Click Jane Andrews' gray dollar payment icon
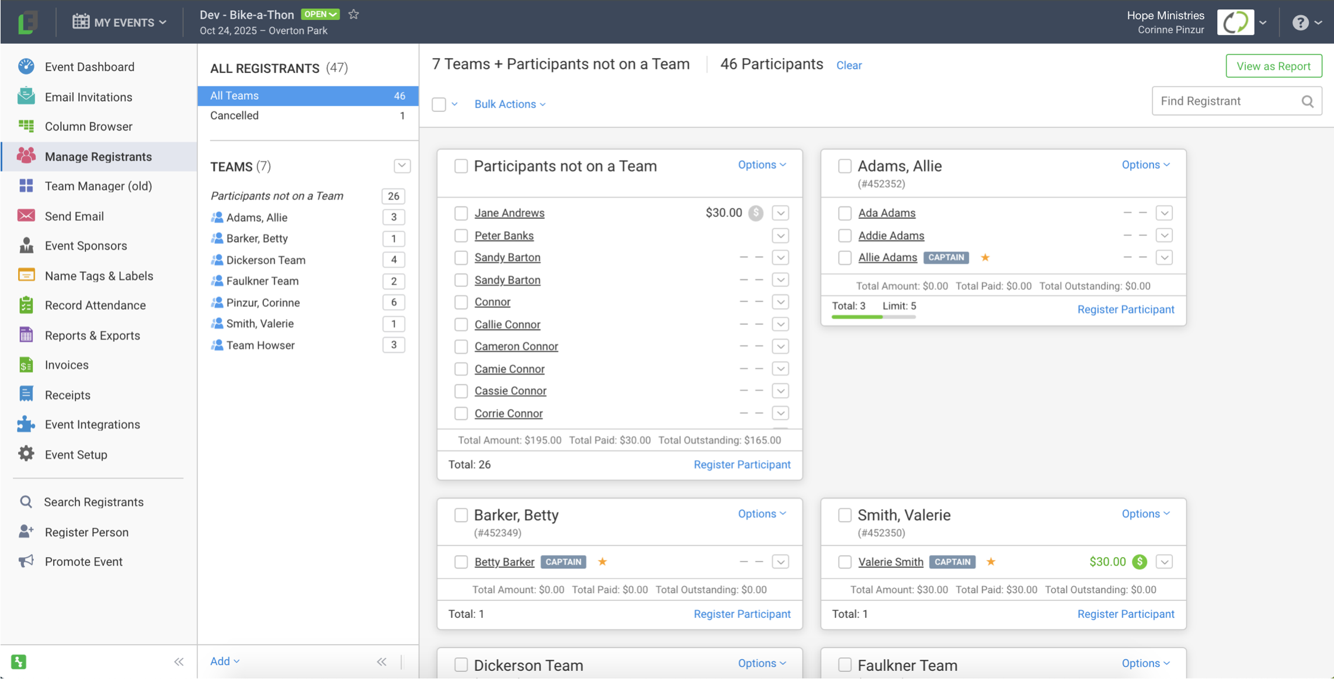 pos(756,213)
